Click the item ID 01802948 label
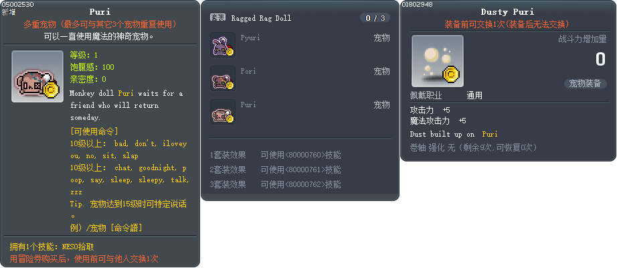 (417, 4)
